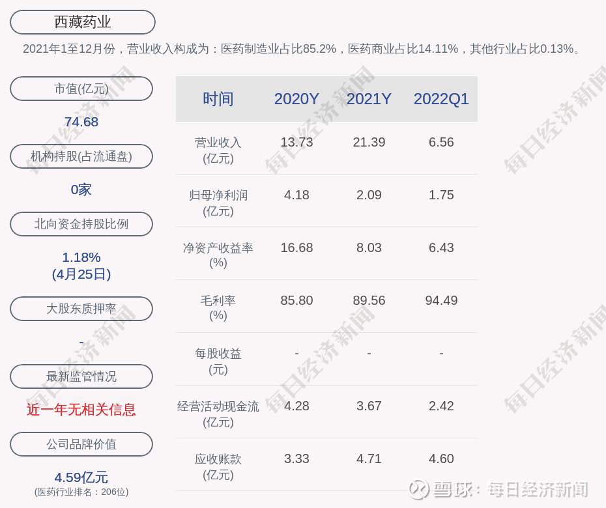The width and height of the screenshot is (606, 508).
Task: Click the revenue value 21.39
Action: 369,142
